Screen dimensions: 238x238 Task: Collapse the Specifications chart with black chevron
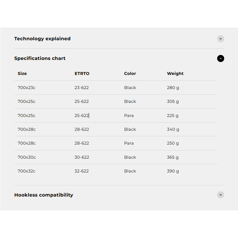click(x=220, y=58)
